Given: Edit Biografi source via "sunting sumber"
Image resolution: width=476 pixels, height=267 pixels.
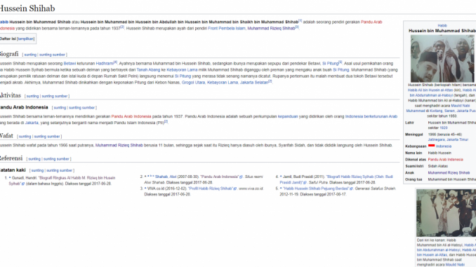Looking at the screenshot, I should [x=52, y=55].
